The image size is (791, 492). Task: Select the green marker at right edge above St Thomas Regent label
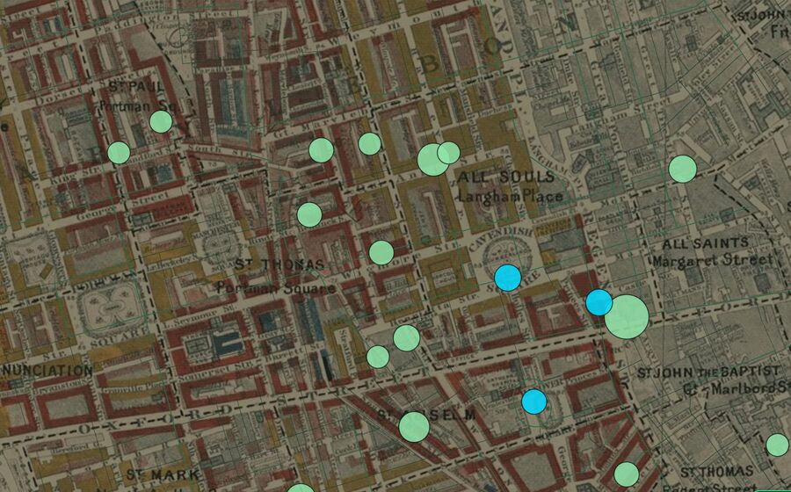point(778,445)
